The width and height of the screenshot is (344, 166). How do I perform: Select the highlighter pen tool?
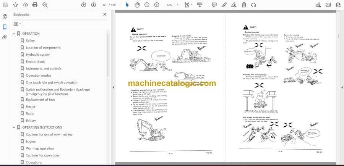224,5
